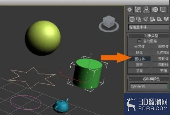Select the pink circle spline in viewport

pyautogui.click(x=26, y=103)
